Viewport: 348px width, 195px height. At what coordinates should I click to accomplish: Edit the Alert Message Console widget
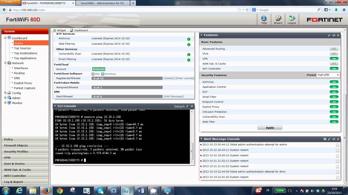click(x=329, y=139)
